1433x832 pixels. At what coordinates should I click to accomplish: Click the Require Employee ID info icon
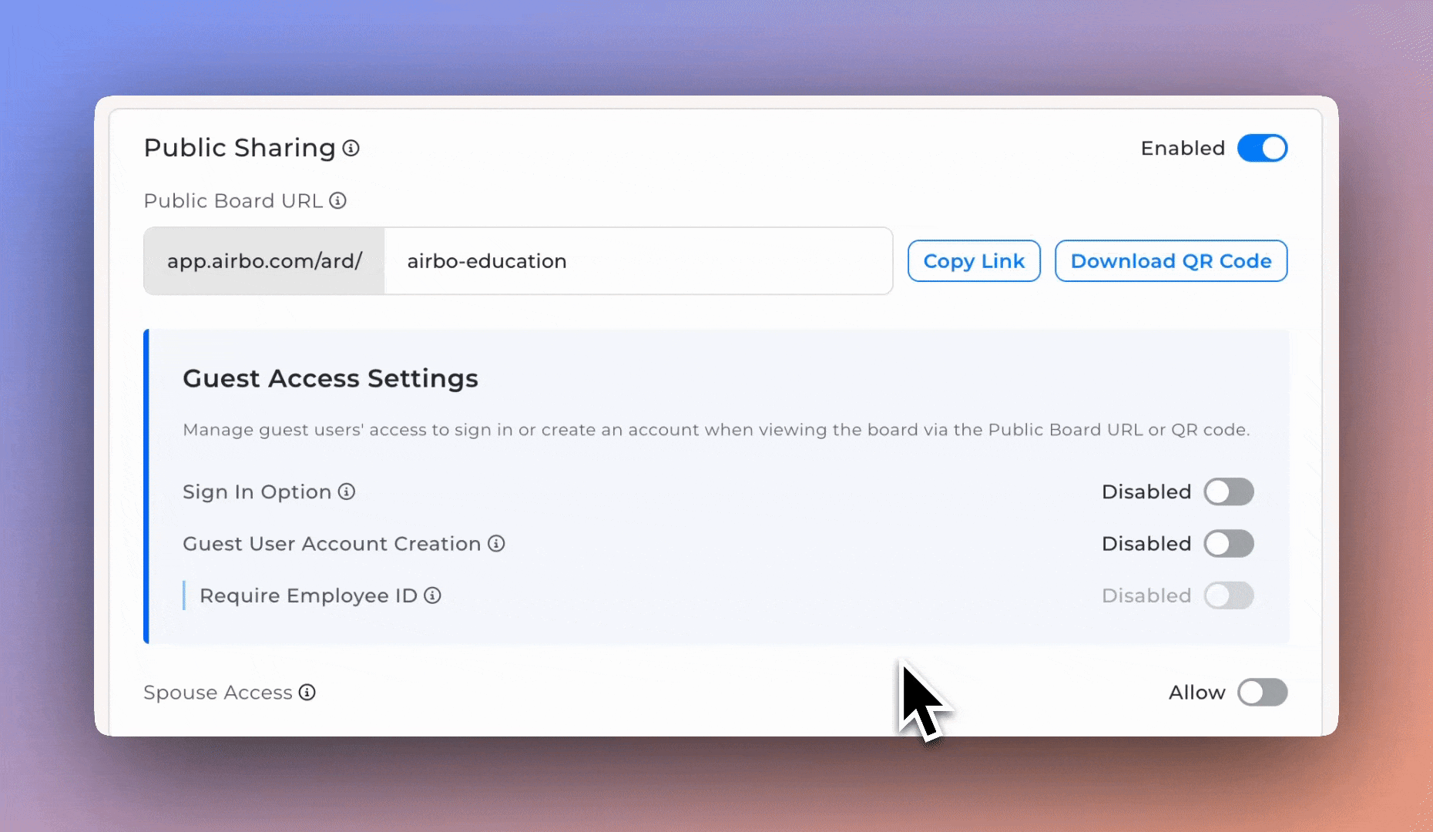(433, 595)
